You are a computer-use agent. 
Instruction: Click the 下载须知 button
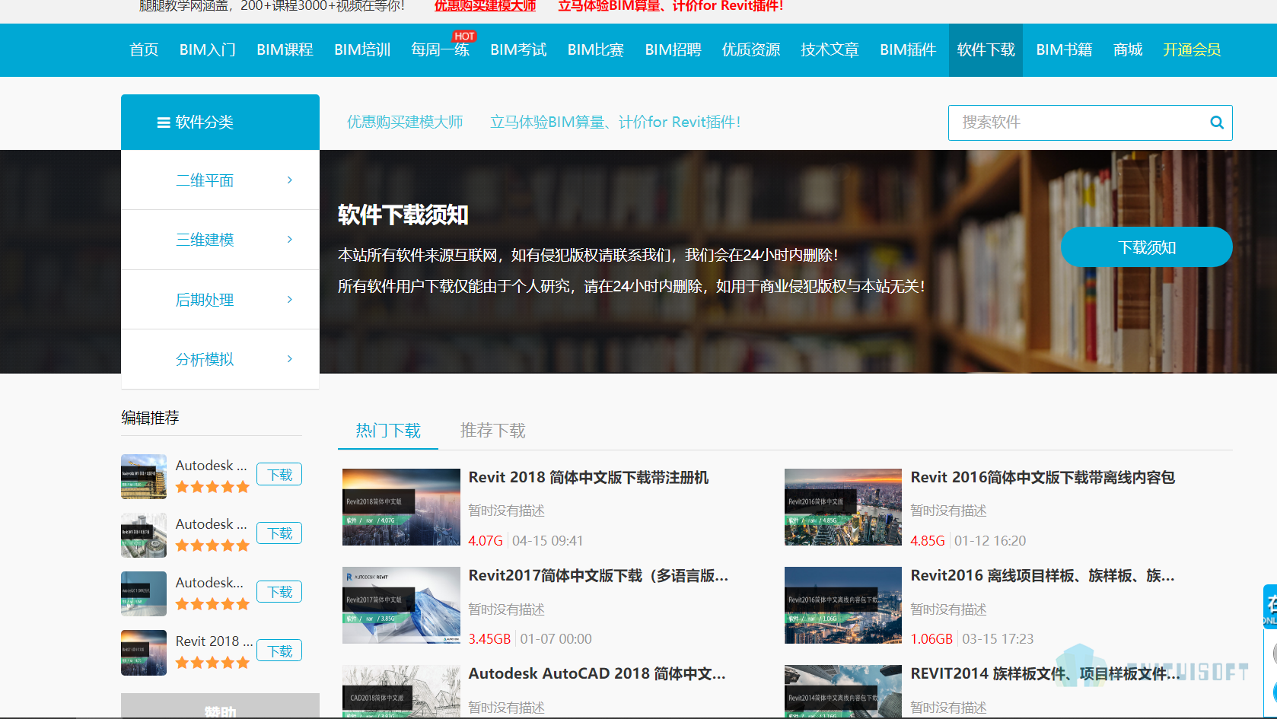(1147, 247)
